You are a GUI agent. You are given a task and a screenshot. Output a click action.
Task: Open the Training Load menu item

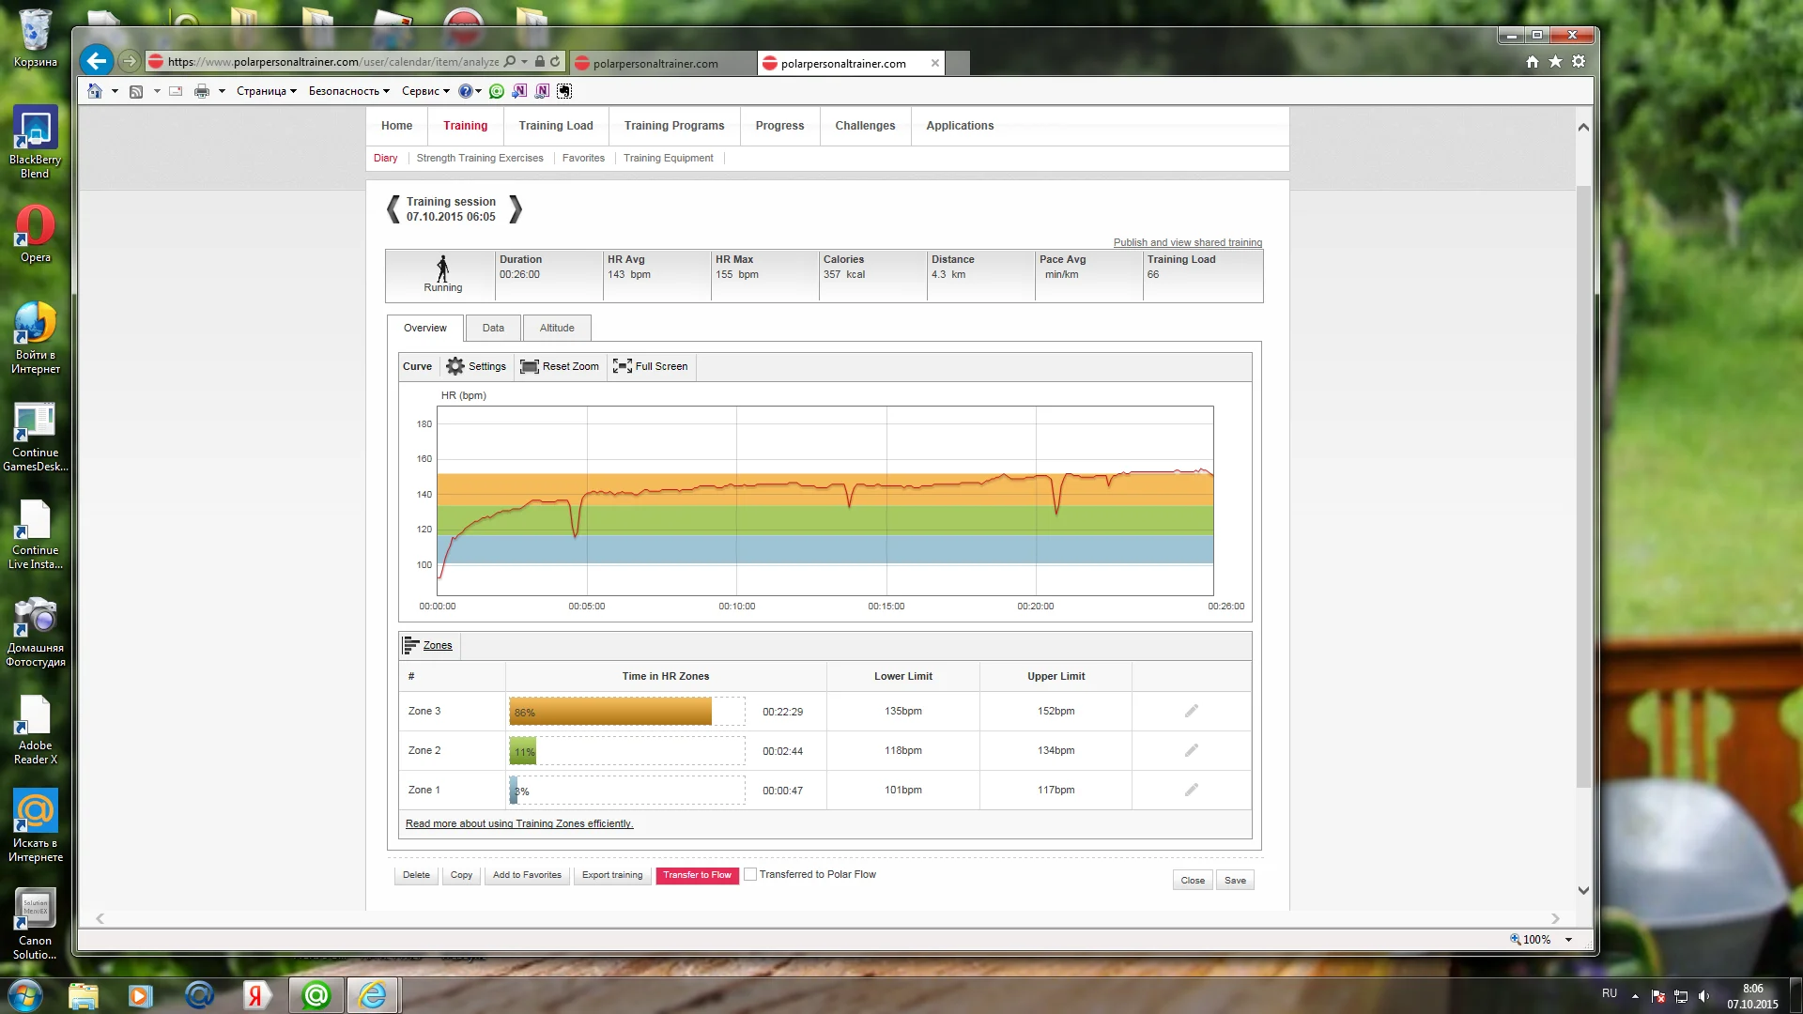pos(556,126)
